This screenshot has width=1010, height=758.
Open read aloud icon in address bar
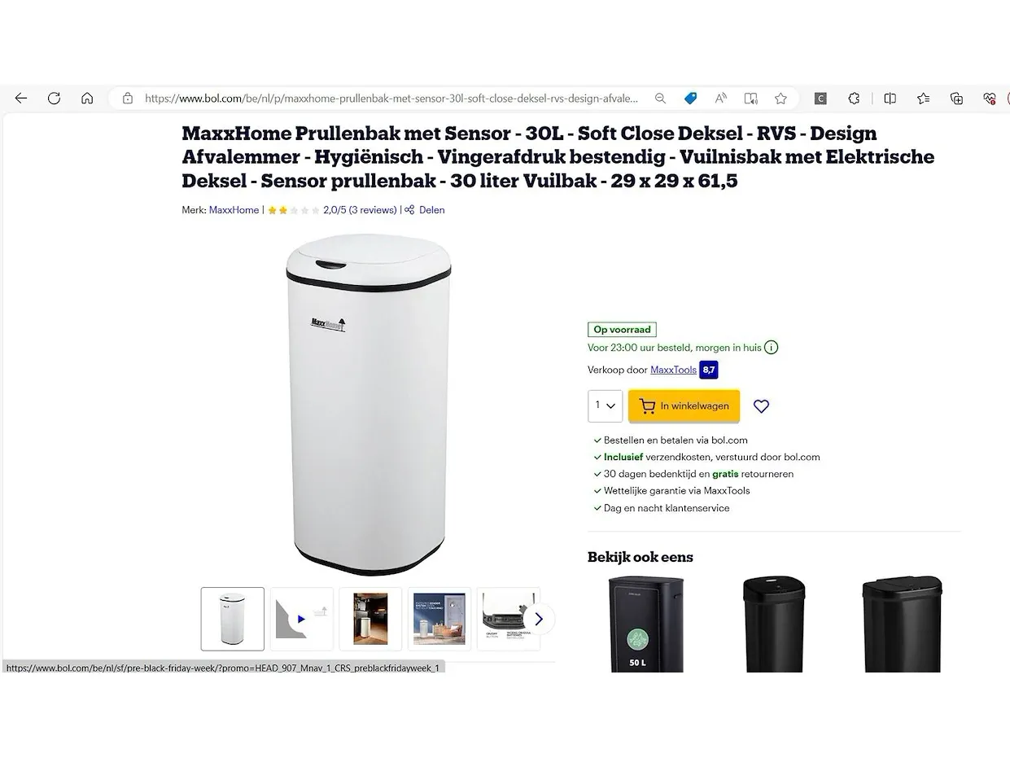720,99
